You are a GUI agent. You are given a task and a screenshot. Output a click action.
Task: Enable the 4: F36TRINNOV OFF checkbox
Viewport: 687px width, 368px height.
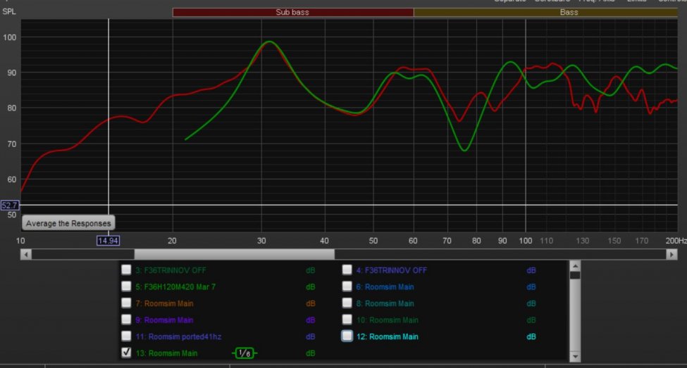coord(347,269)
